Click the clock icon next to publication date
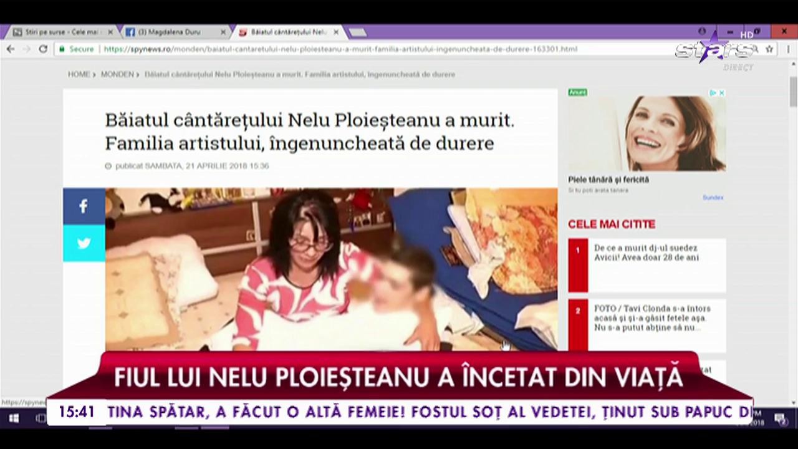Image resolution: width=798 pixels, height=449 pixels. click(x=108, y=165)
